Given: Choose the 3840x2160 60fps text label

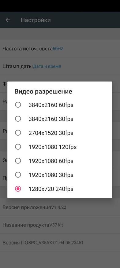Looking at the screenshot, I should coord(51,105).
